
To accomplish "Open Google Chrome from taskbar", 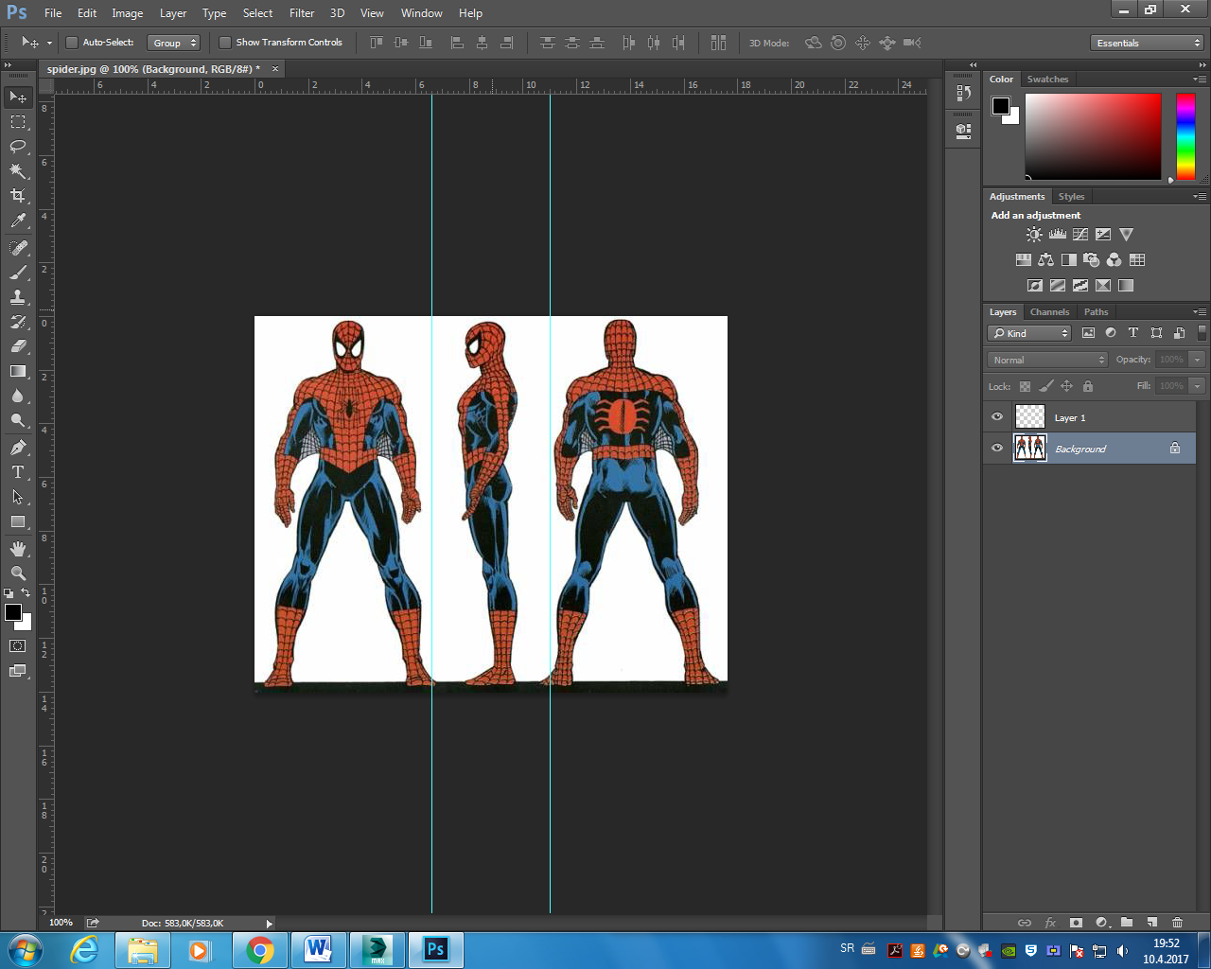I will click(260, 950).
